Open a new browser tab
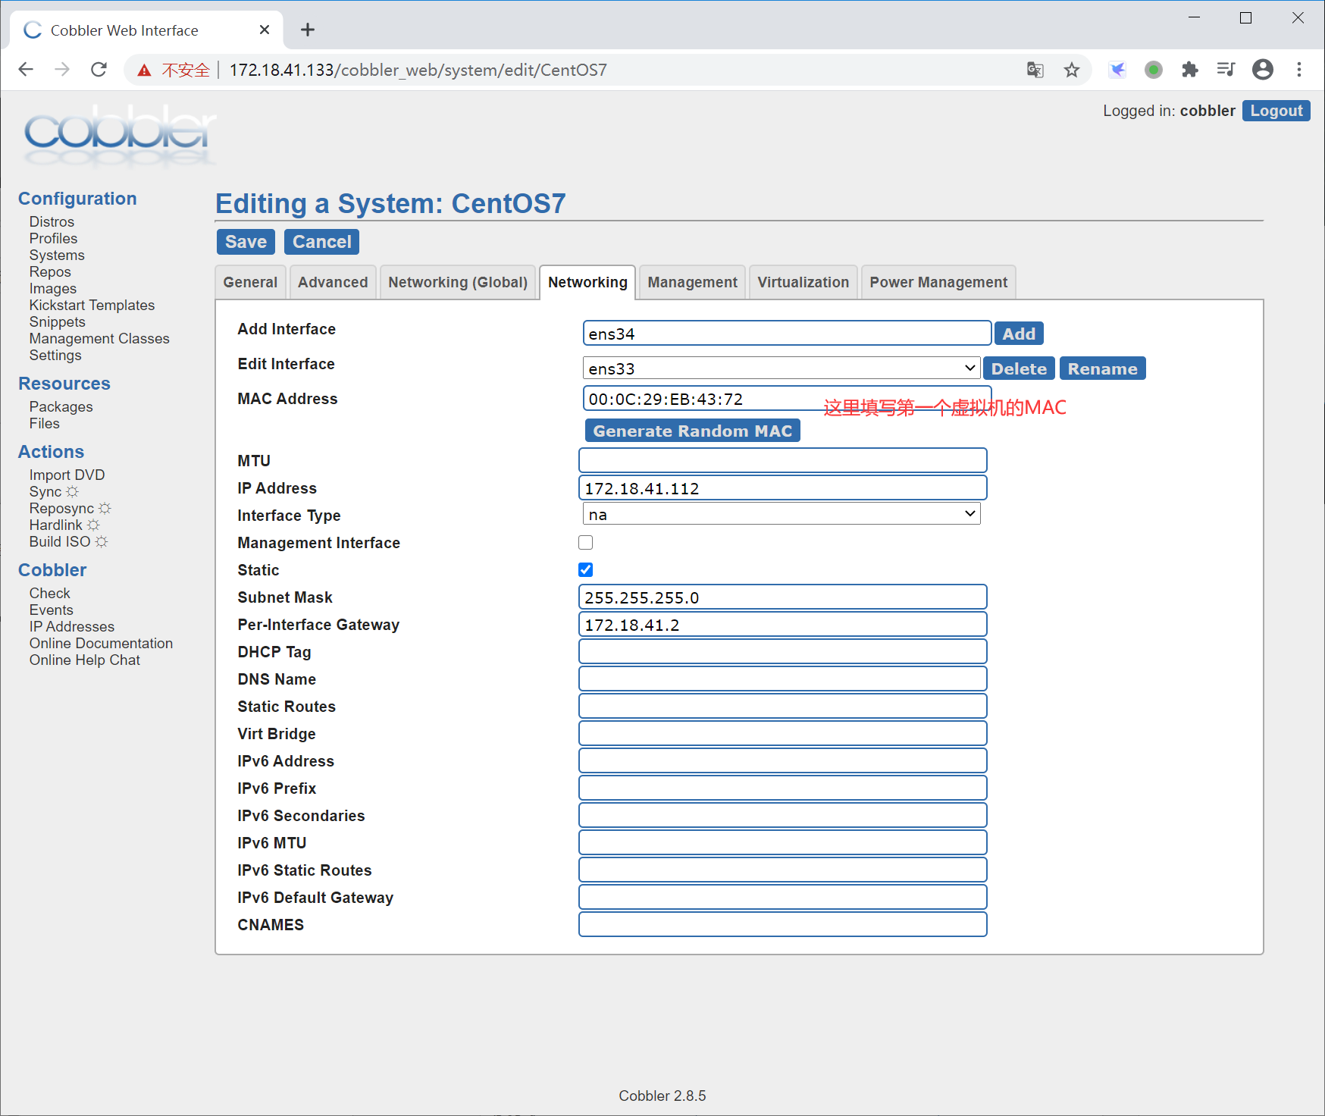Screen dimensions: 1325x1116 pos(307,30)
